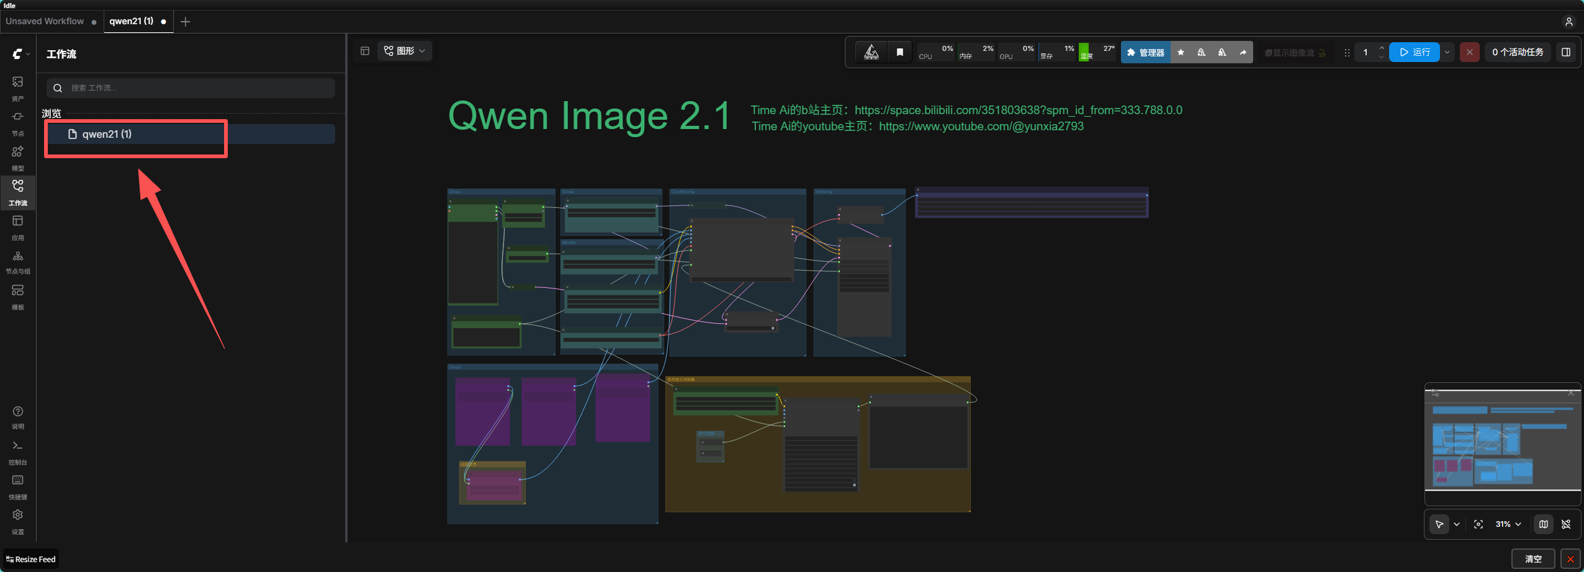Open the 控制台 (Console) panel
Screen dimensions: 1584x572
point(18,453)
